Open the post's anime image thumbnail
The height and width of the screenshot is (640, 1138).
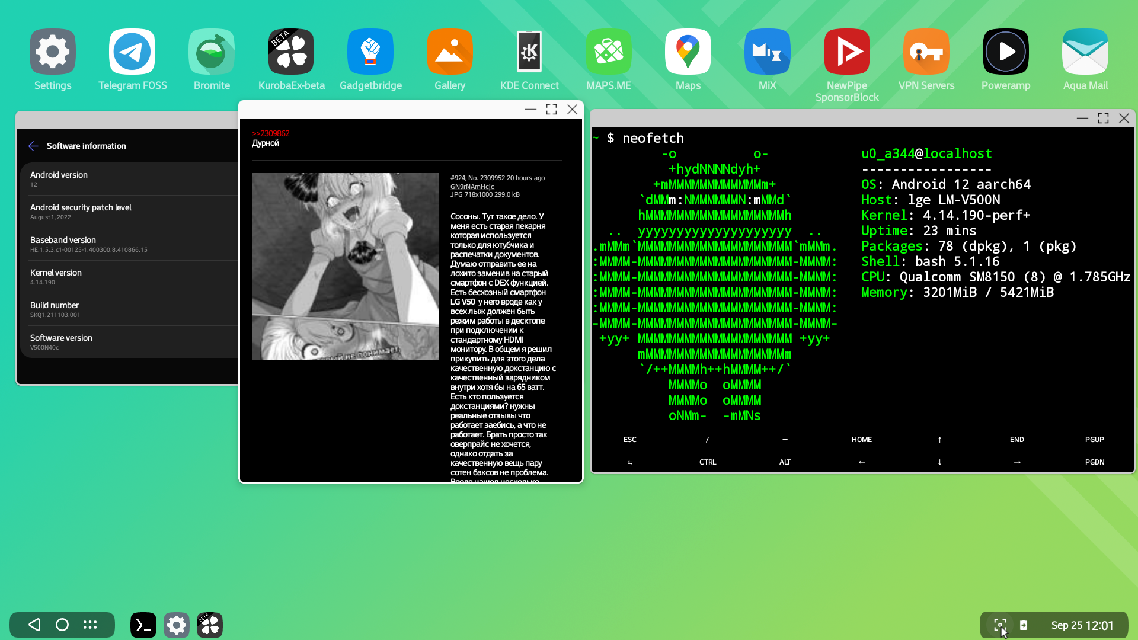coord(345,266)
